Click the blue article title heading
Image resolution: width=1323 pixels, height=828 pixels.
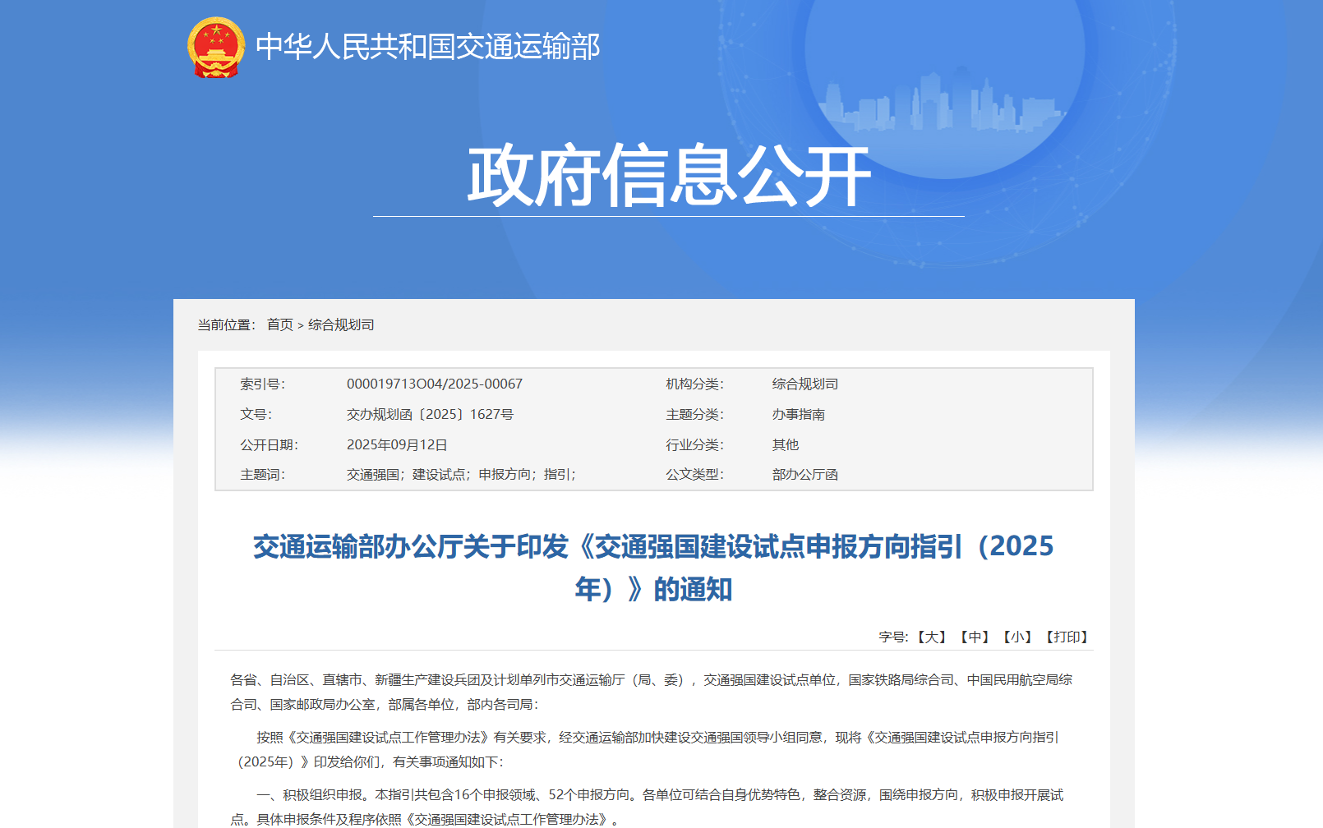pos(653,567)
